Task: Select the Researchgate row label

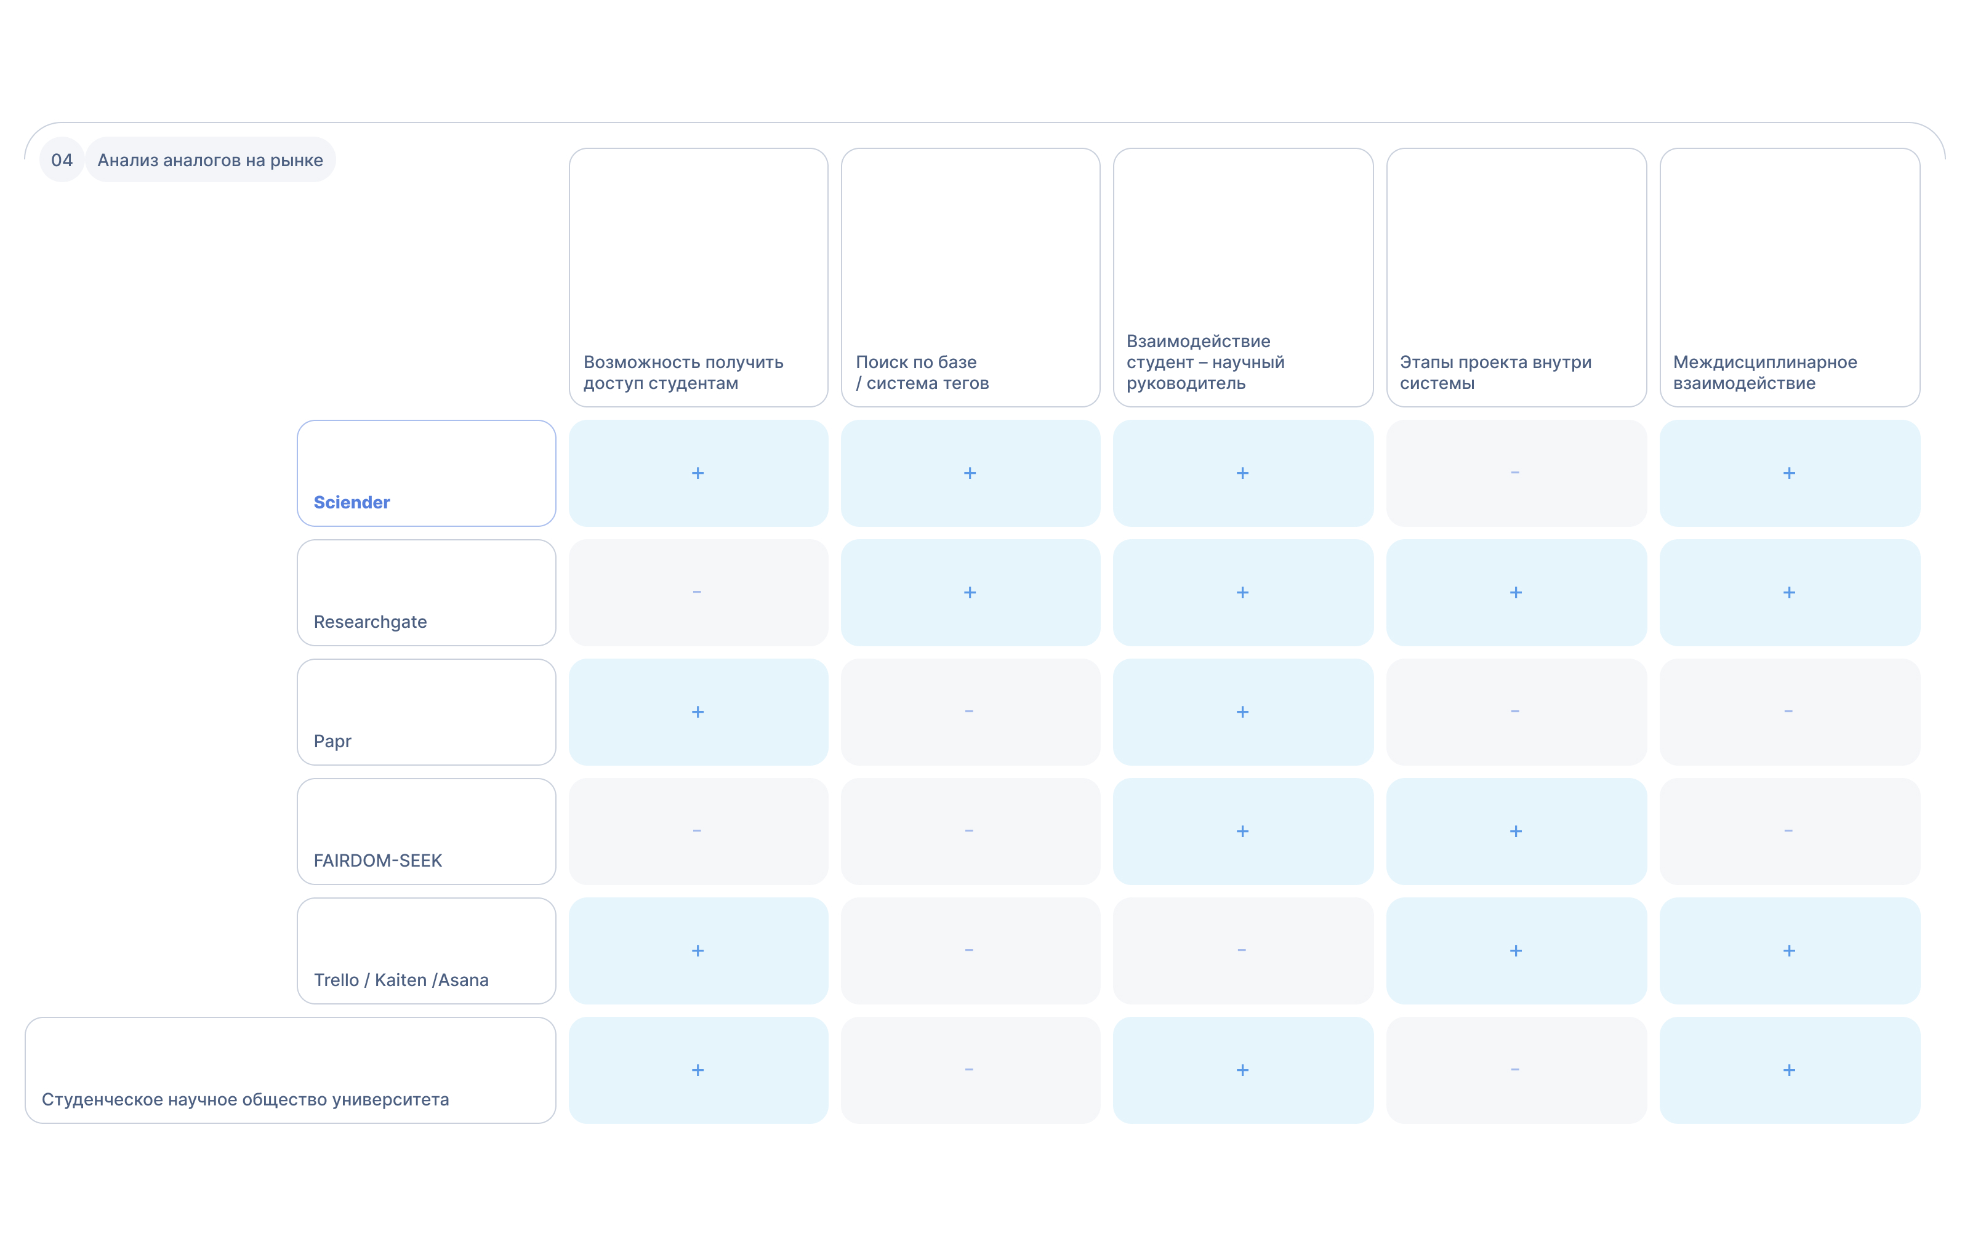Action: pyautogui.click(x=426, y=593)
